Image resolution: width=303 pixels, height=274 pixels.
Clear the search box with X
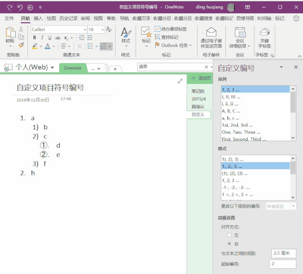206,67
